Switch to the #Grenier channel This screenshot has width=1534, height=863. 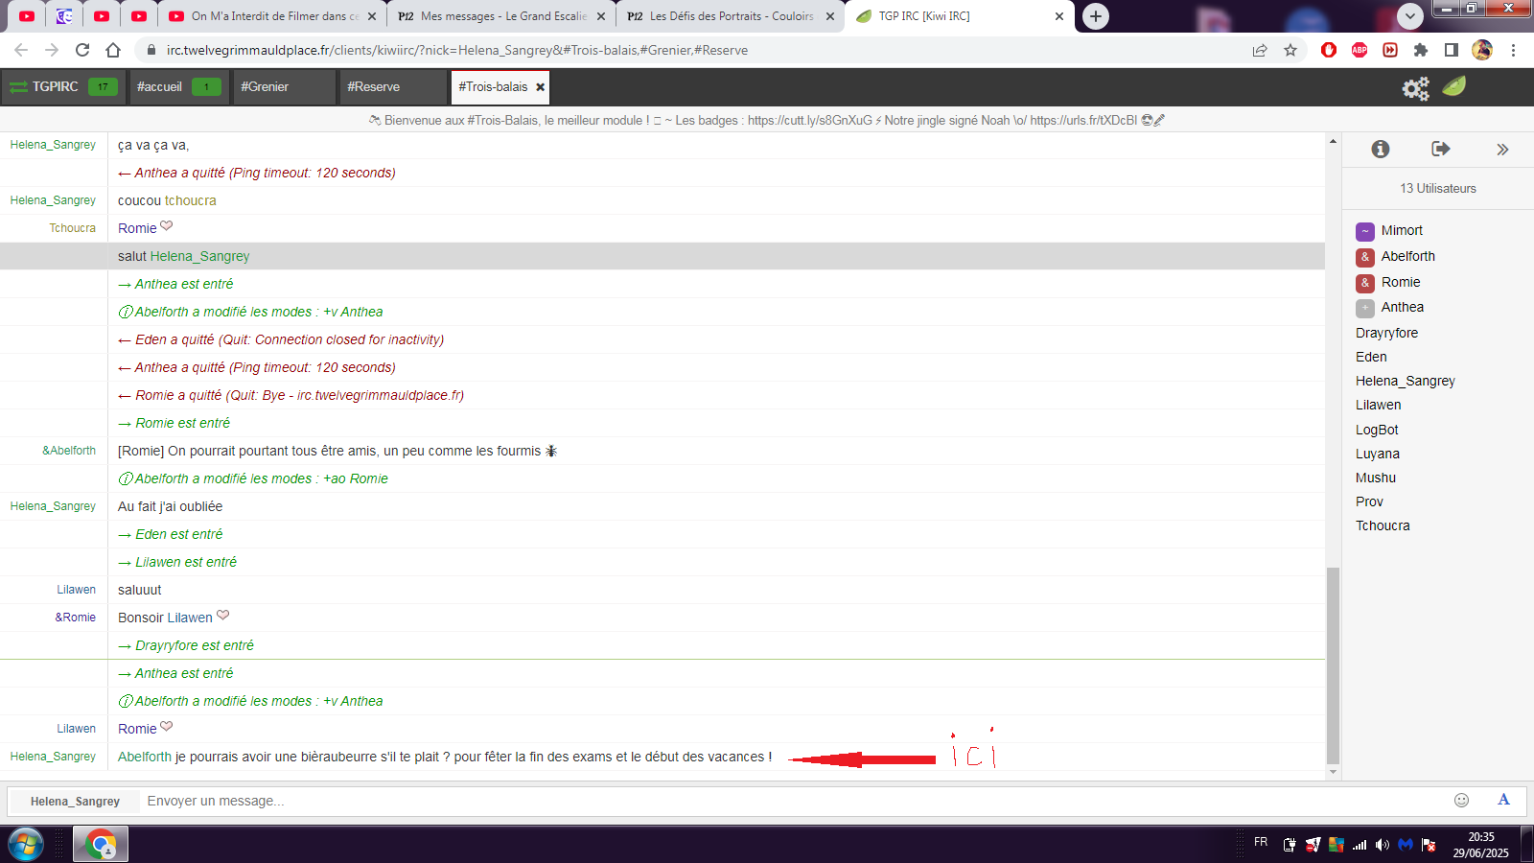(284, 87)
